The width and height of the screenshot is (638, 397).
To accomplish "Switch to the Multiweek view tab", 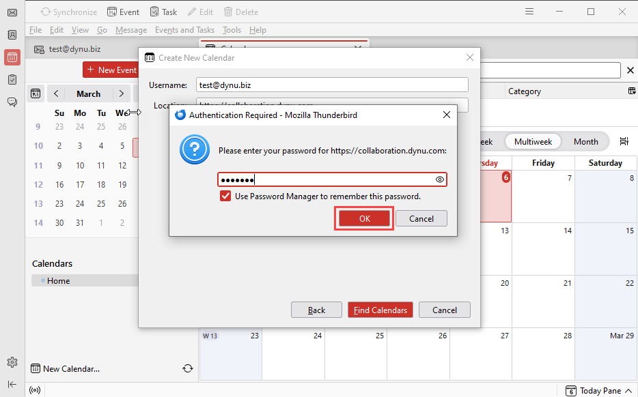I will point(533,142).
